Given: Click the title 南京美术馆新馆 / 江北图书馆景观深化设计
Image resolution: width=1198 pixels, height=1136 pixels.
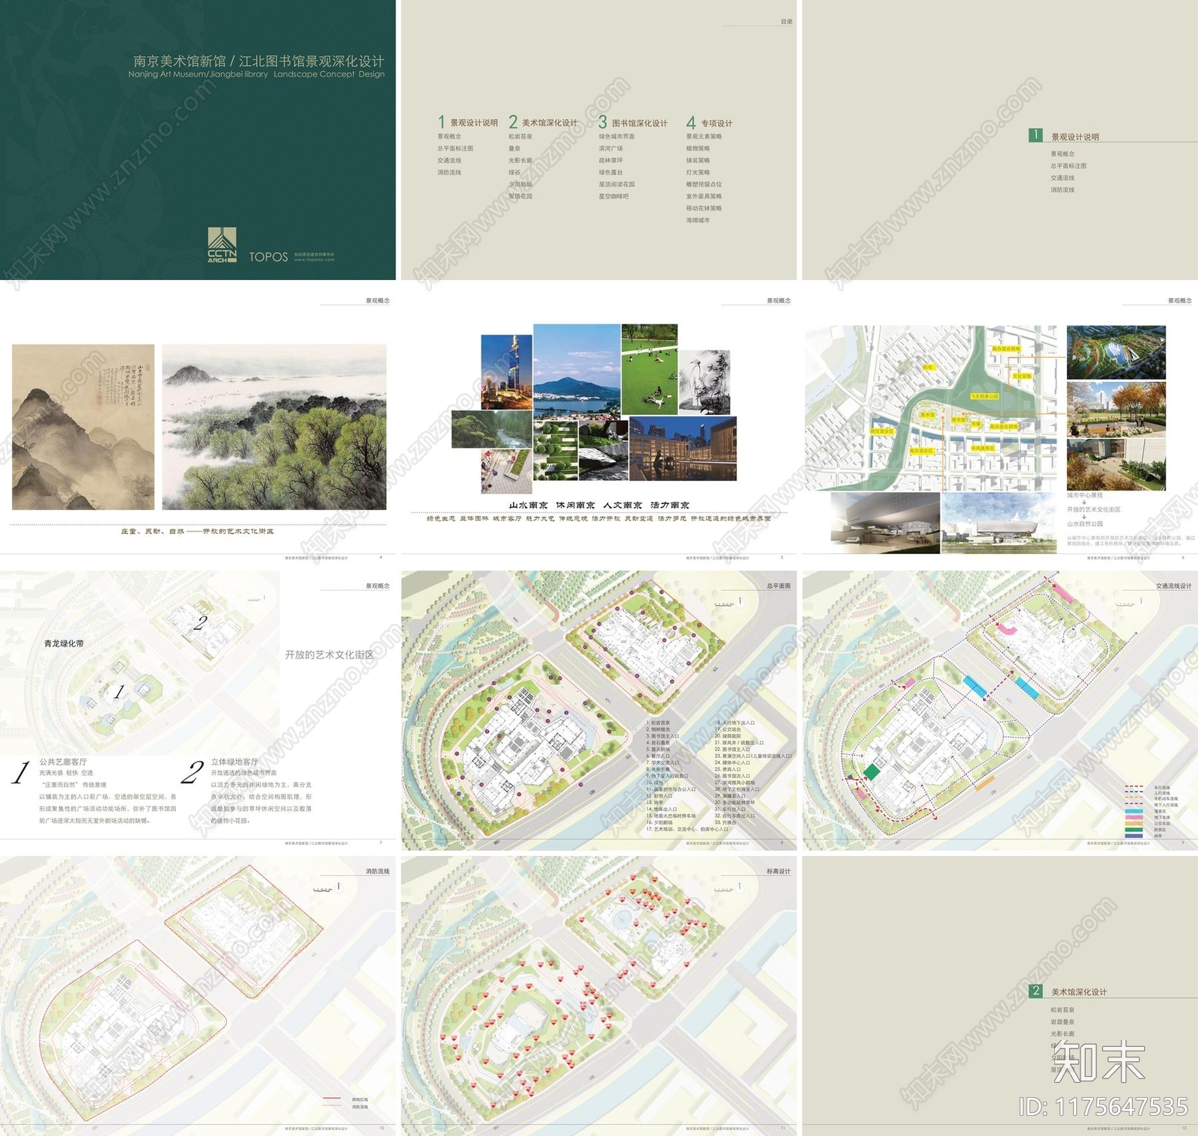Looking at the screenshot, I should tap(258, 61).
